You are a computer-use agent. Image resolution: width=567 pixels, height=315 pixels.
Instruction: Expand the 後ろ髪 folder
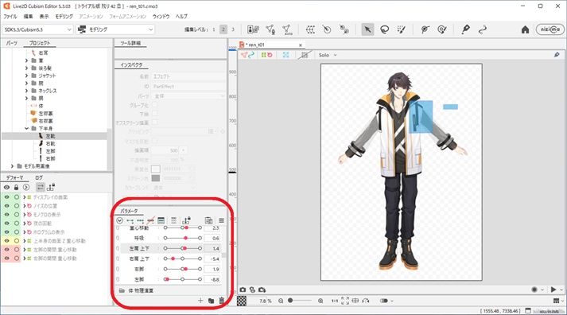tap(26, 68)
